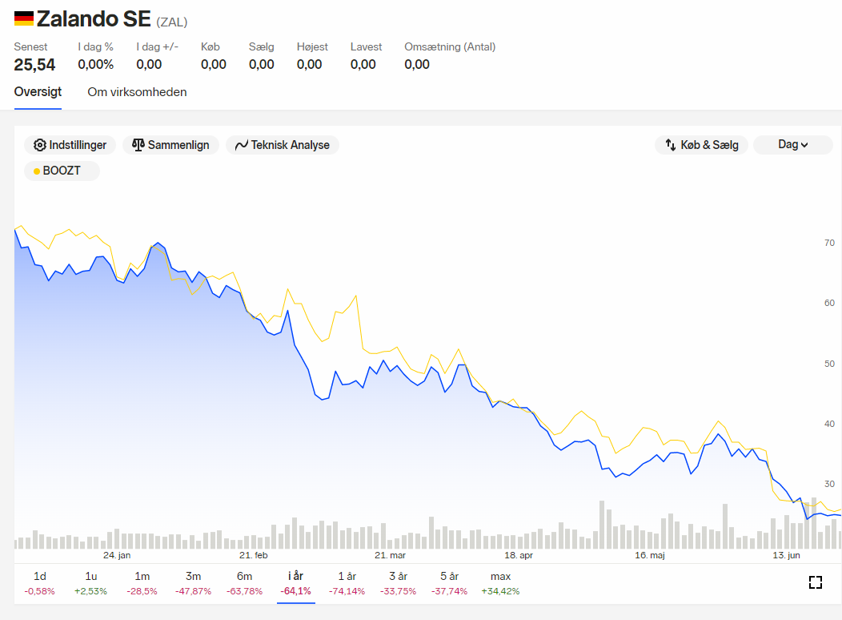Click the 21. mar date on the chart axis
The image size is (842, 620).
tap(390, 556)
